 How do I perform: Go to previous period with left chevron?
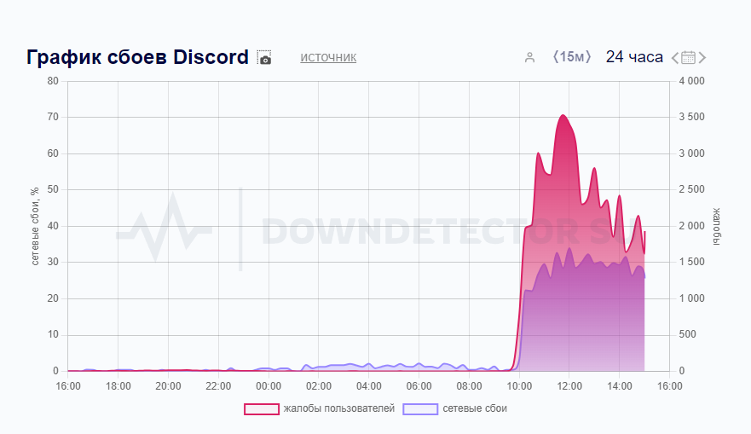674,58
